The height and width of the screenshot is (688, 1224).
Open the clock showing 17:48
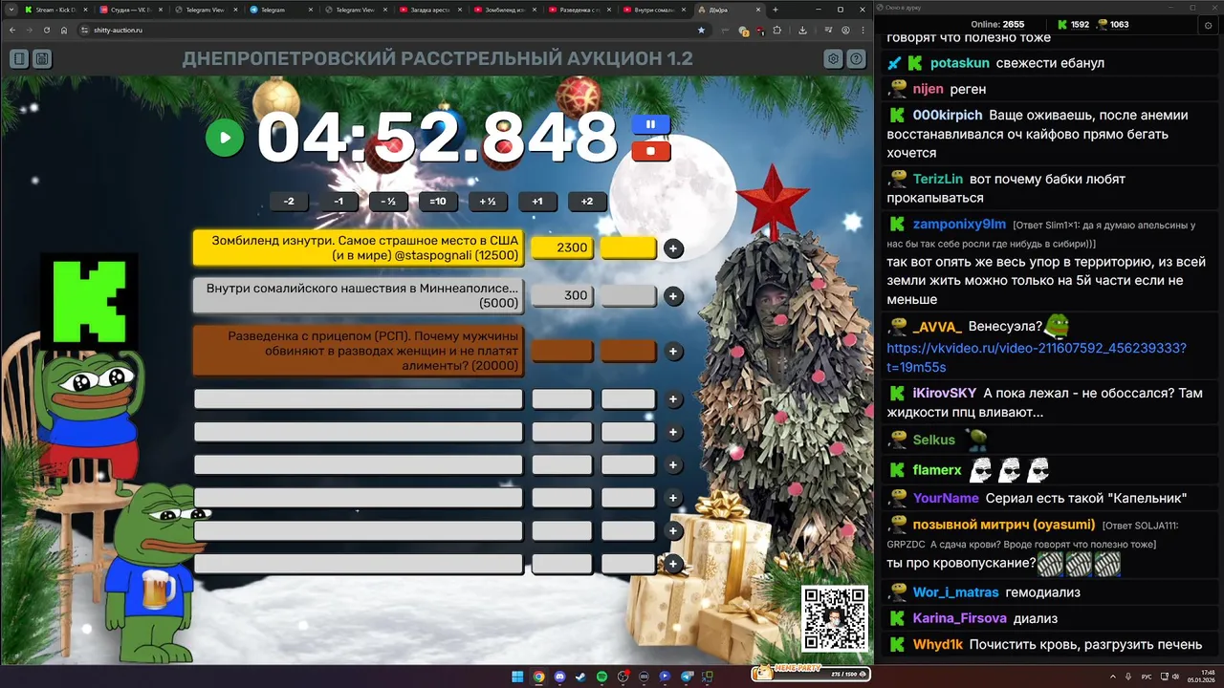click(x=1200, y=677)
